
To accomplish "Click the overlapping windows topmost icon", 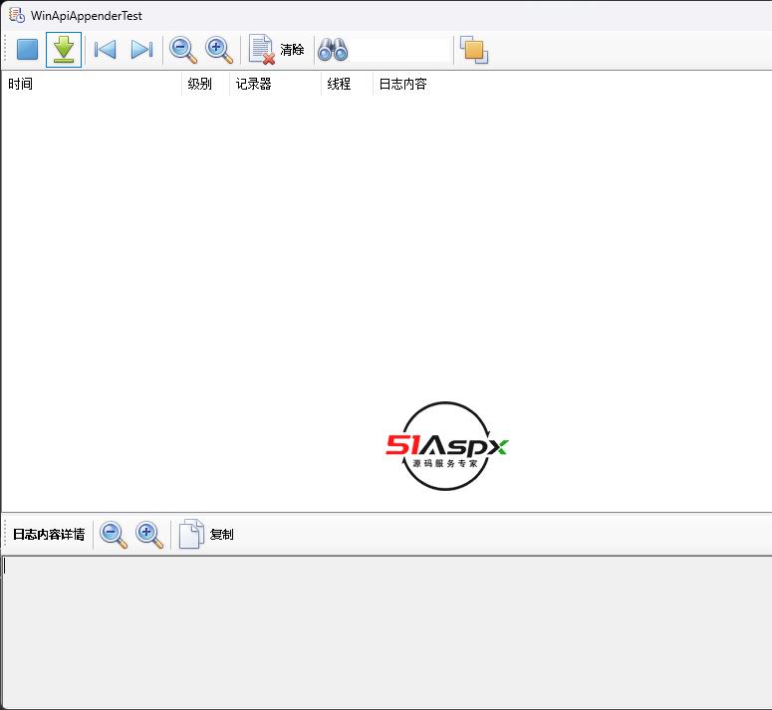I will tap(473, 50).
